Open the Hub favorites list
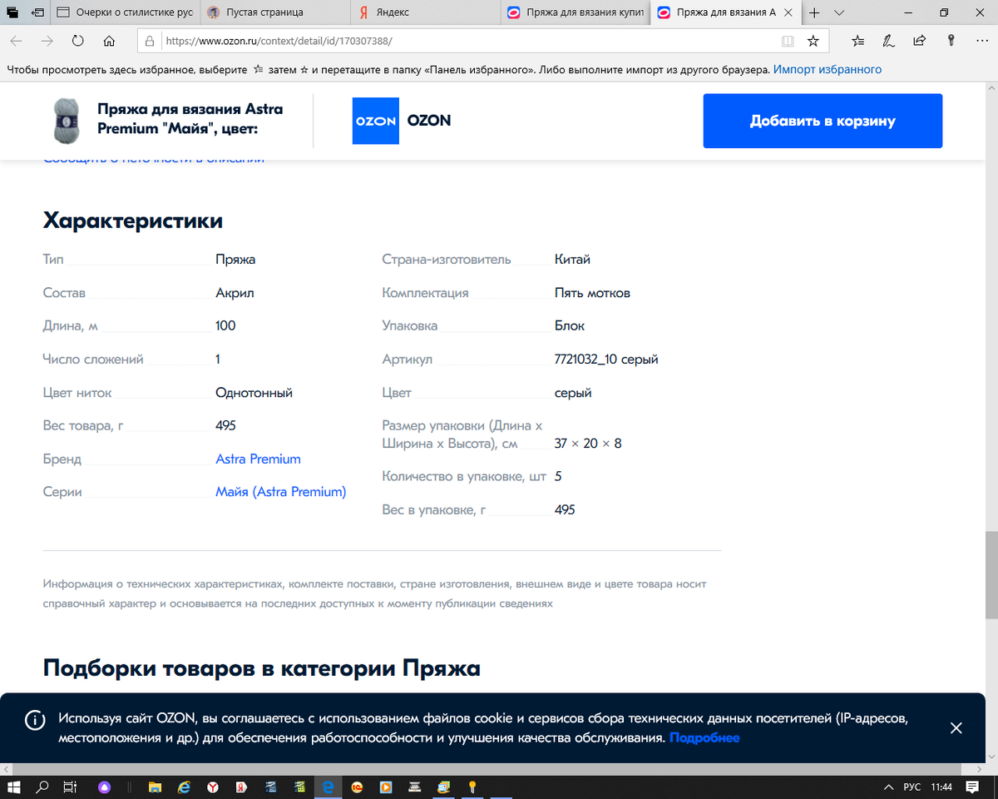This screenshot has height=799, width=998. (x=856, y=40)
